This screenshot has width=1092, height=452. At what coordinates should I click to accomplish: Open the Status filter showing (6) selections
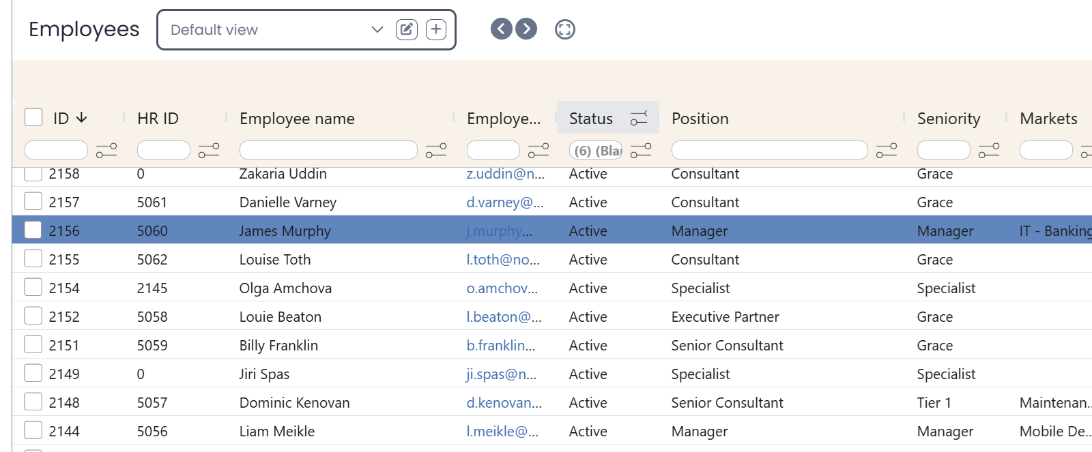(x=596, y=151)
